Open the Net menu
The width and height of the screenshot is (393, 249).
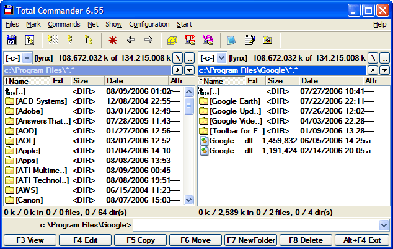click(x=93, y=24)
